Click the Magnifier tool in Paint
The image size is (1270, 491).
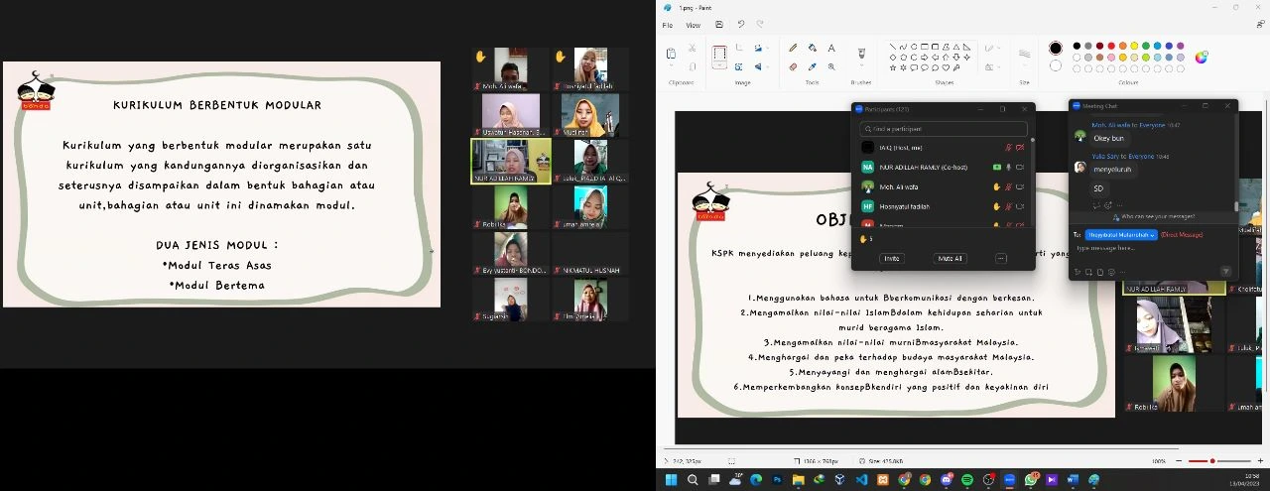click(831, 66)
